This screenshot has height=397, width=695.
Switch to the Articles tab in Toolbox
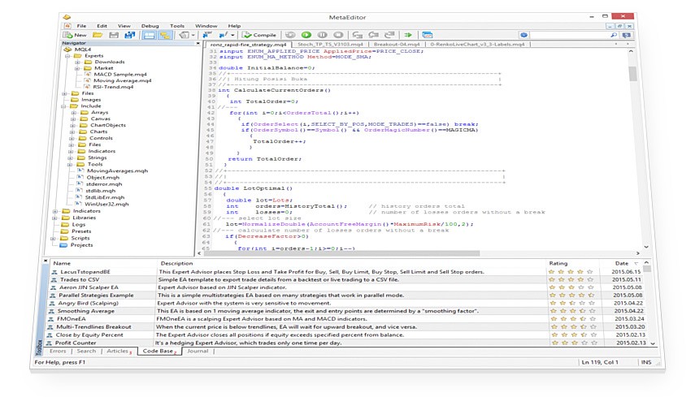click(x=118, y=351)
